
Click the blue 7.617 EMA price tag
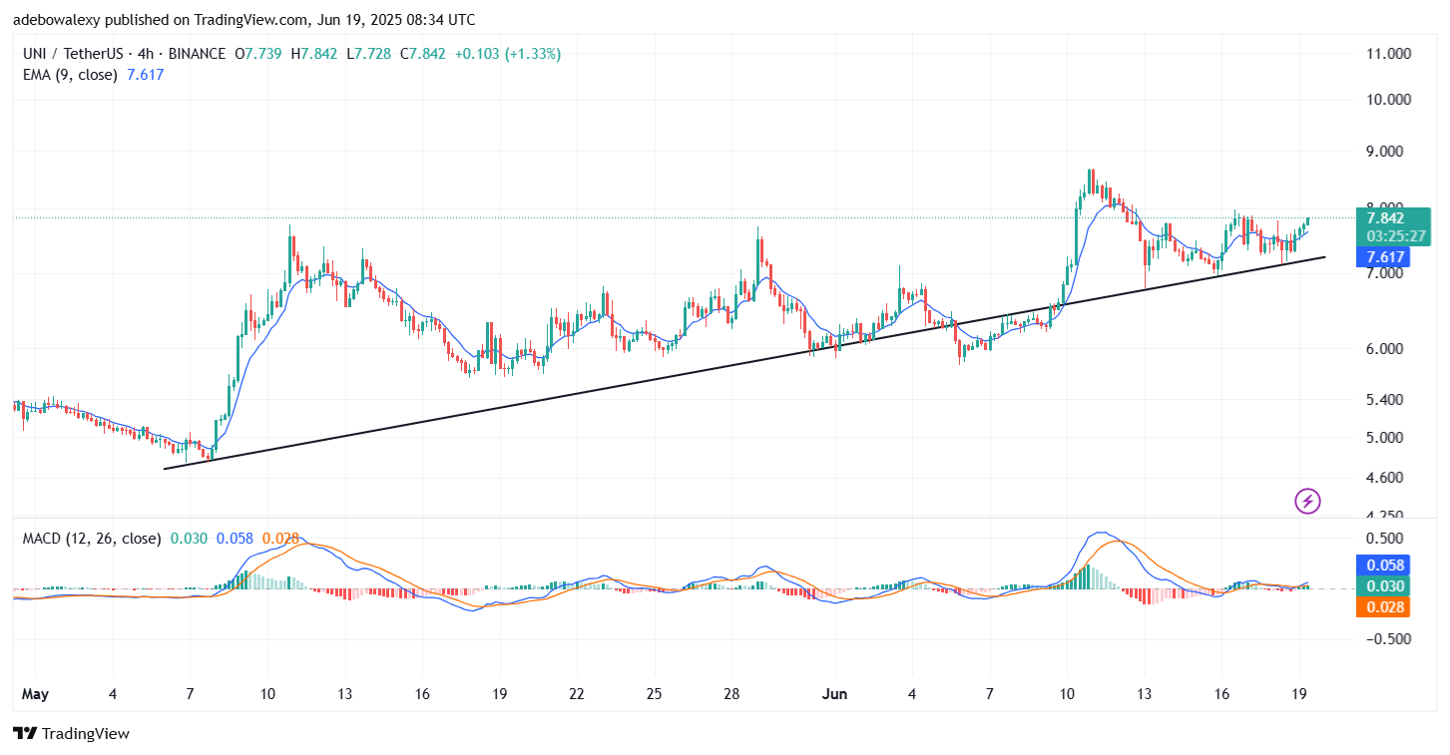pyautogui.click(x=1385, y=256)
